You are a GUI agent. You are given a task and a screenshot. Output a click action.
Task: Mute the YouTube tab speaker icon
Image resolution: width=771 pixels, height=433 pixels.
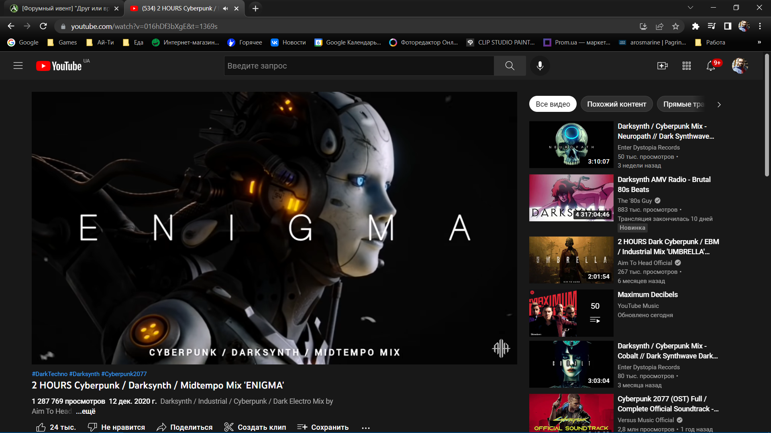coord(225,8)
